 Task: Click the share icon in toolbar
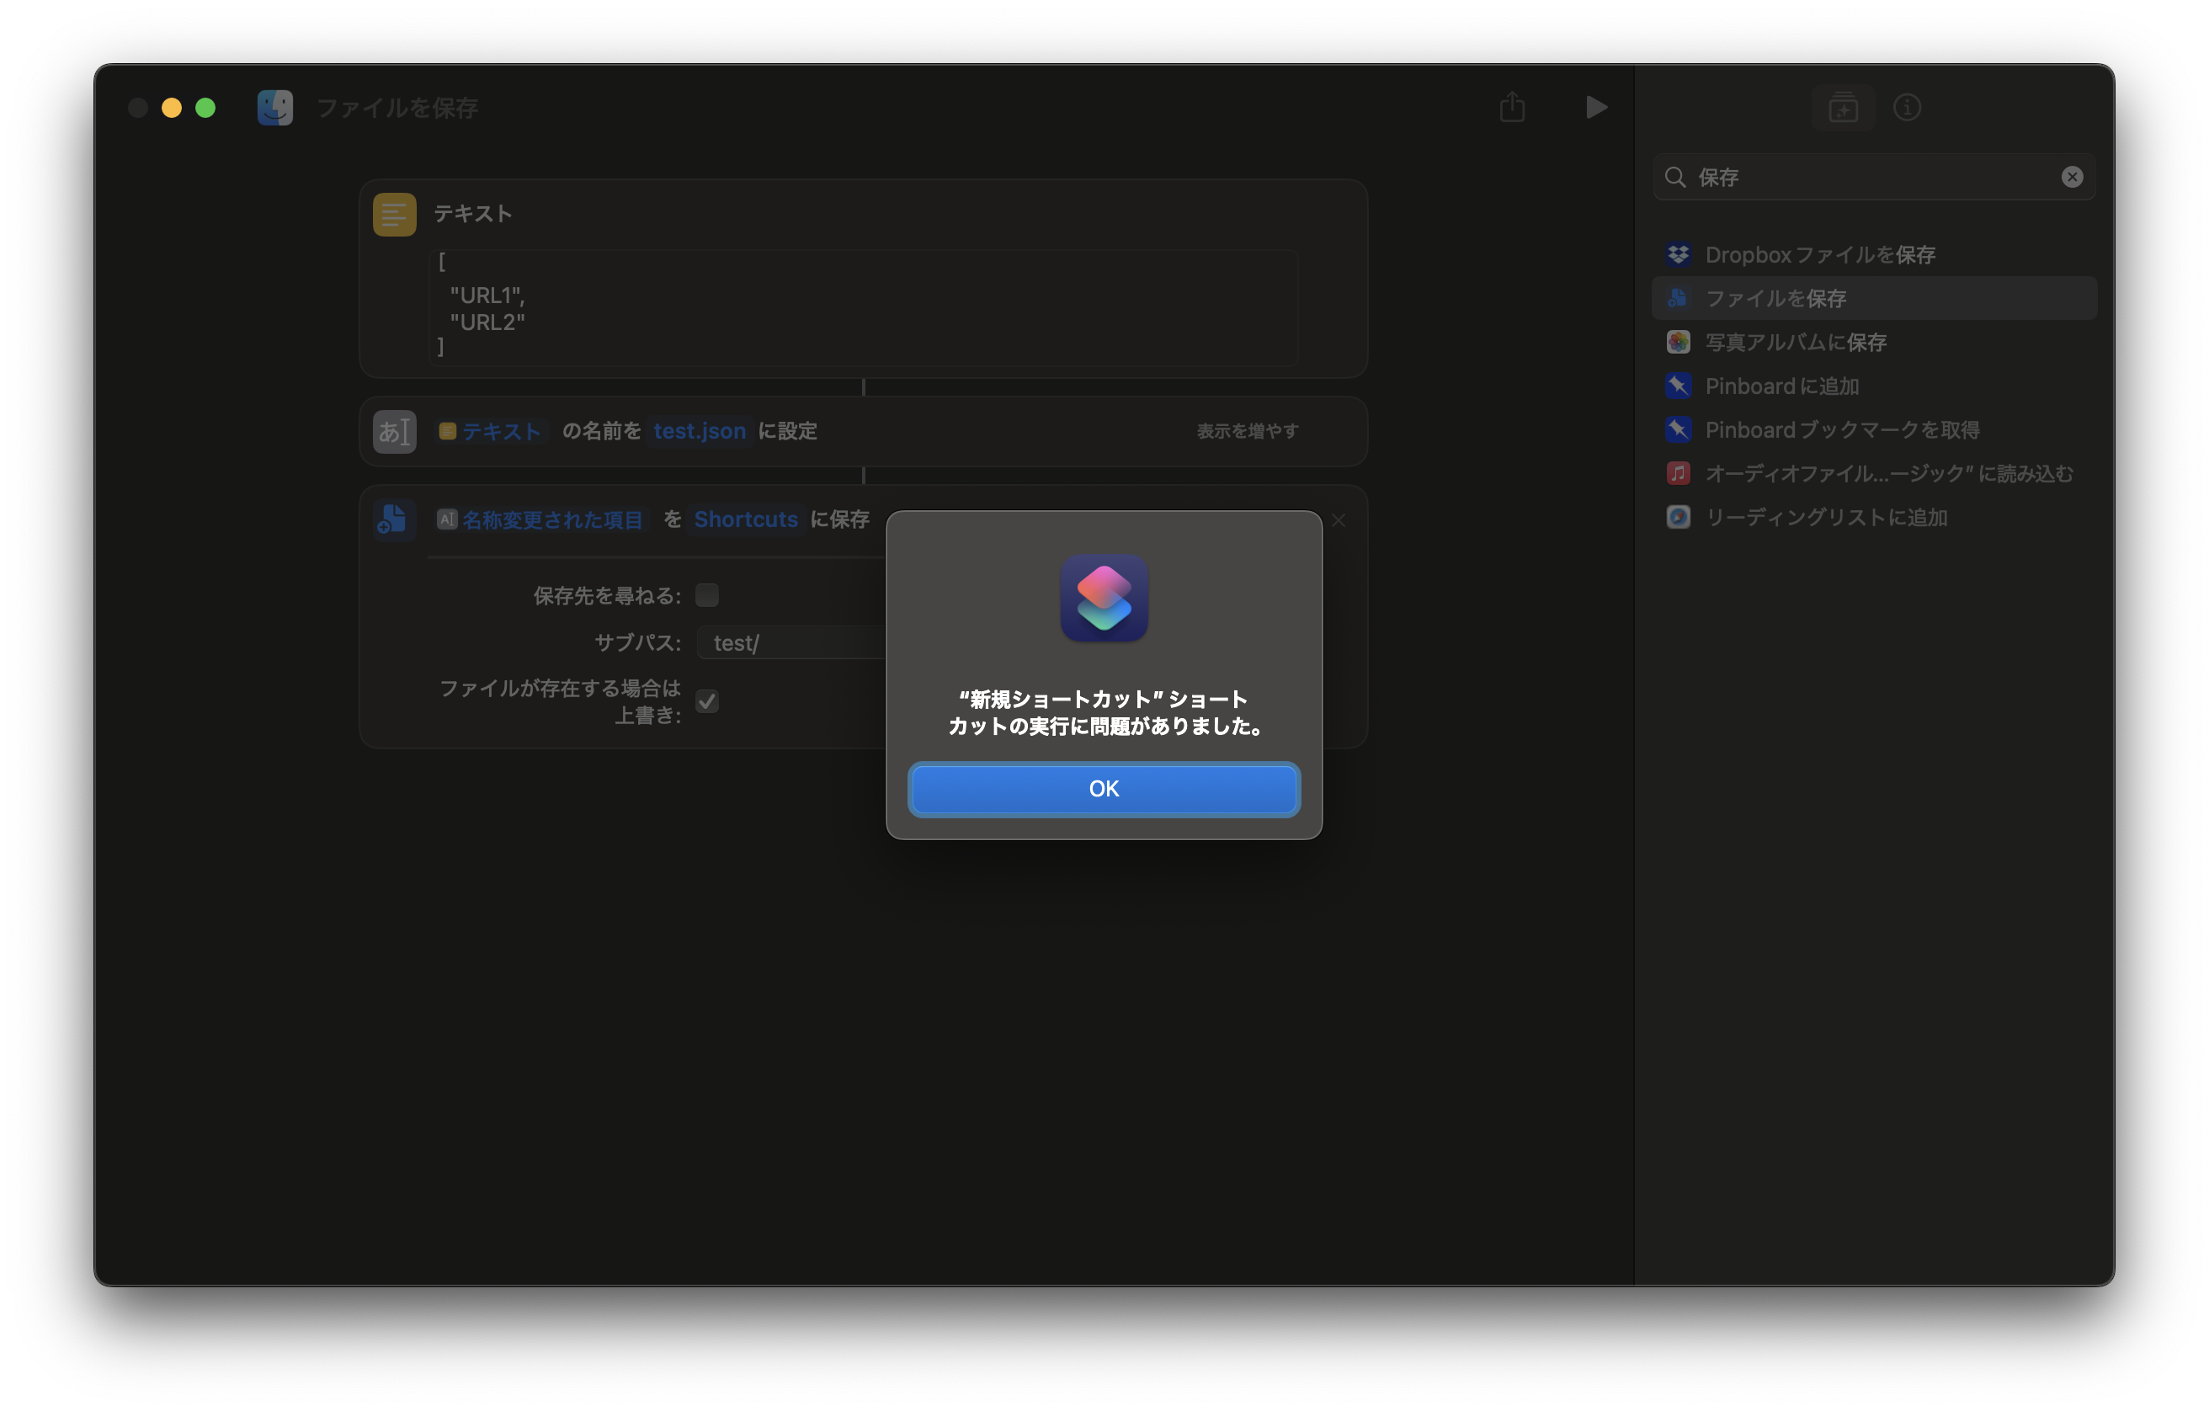[1512, 107]
